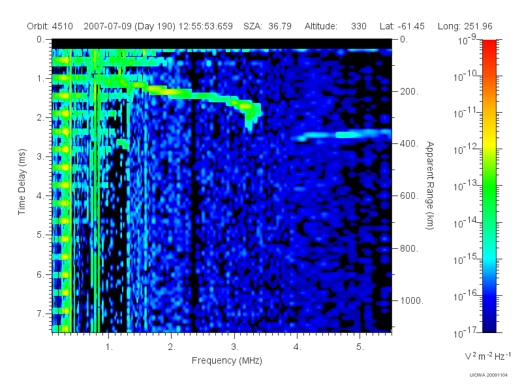
Task: Click the 'UIOWA 20091104' credit text
Action: tap(488, 375)
